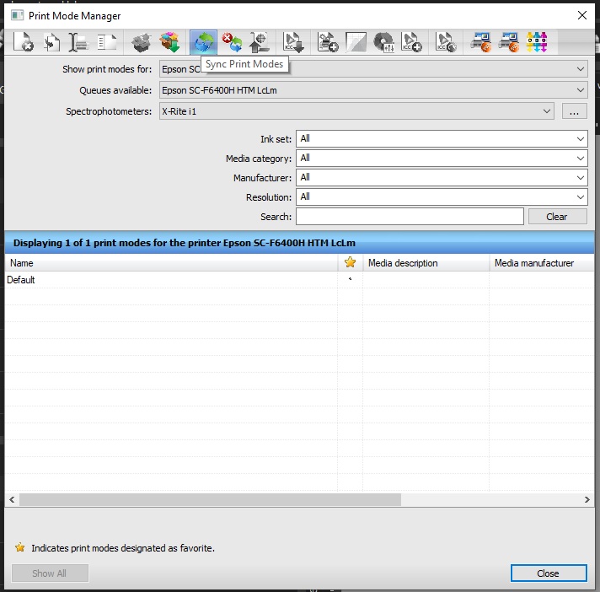Click the ellipsis button next to Spectrophotometers
The height and width of the screenshot is (592, 600).
click(573, 111)
